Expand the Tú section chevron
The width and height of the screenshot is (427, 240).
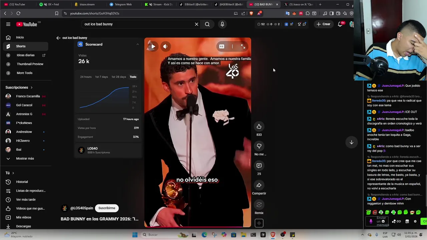coord(13,173)
